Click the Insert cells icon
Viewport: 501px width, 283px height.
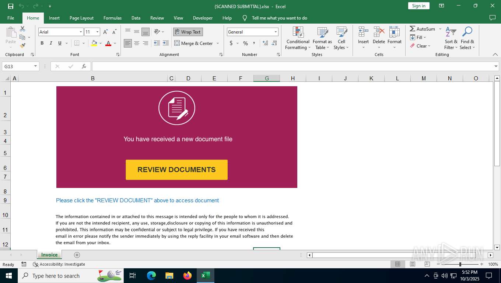coord(364,32)
